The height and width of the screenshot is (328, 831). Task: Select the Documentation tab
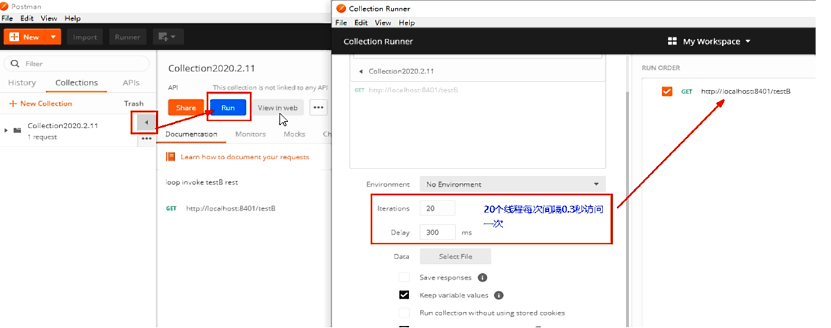click(x=191, y=134)
